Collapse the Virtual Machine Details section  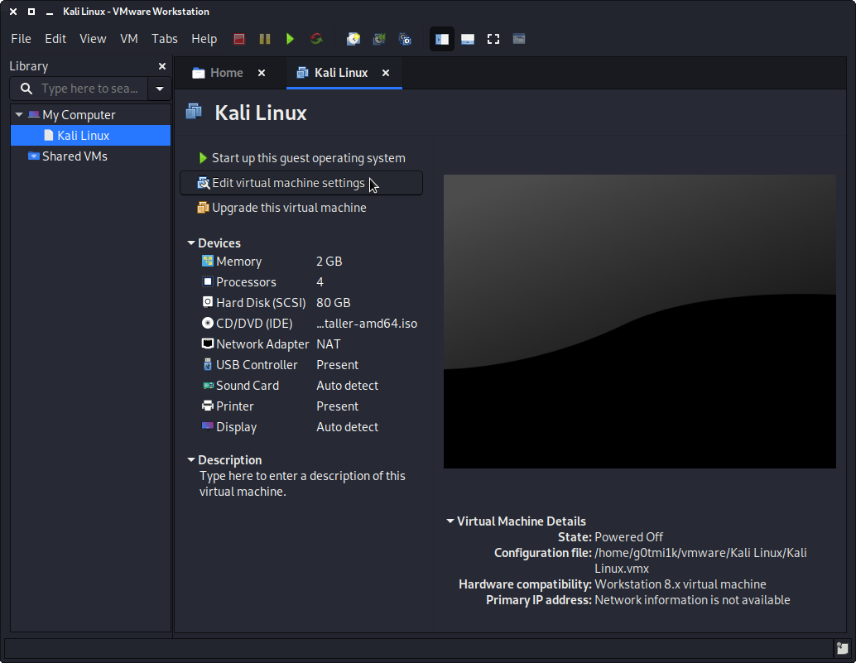point(450,521)
